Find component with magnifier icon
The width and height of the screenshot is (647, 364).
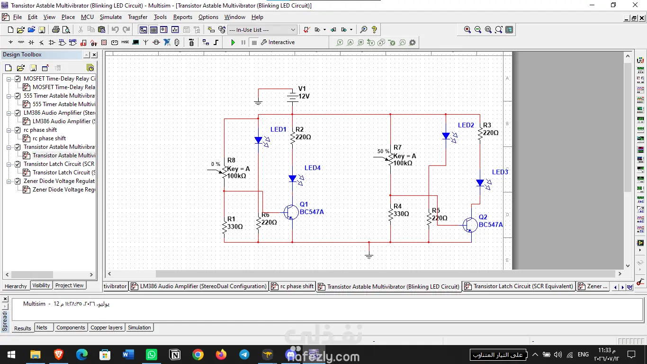[364, 29]
